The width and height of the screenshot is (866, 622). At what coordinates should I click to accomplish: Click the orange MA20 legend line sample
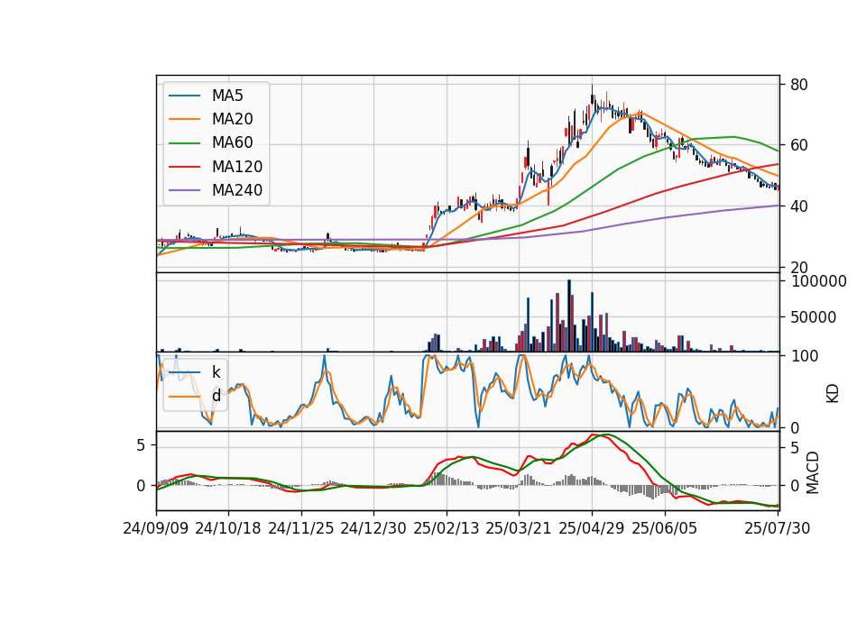[184, 119]
